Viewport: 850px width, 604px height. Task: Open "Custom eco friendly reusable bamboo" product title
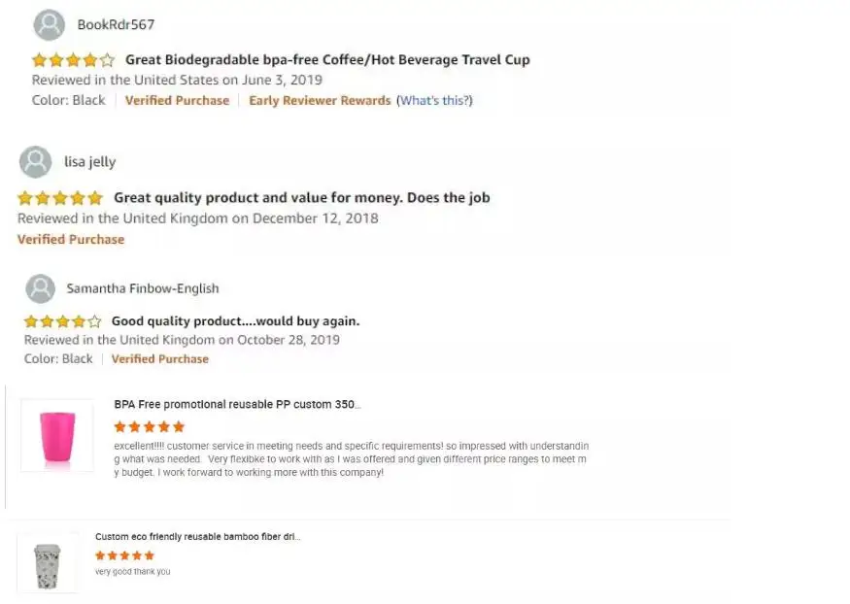pos(197,536)
